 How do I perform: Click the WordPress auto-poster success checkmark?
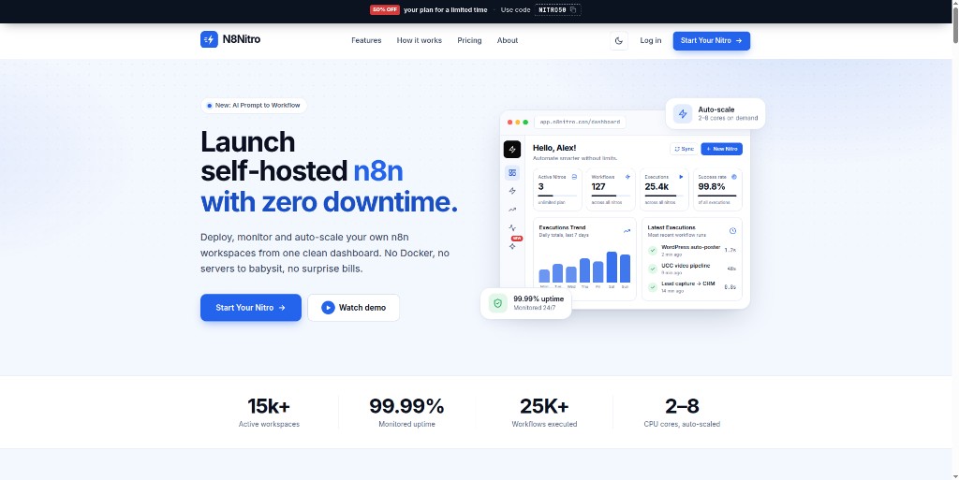[x=653, y=251]
